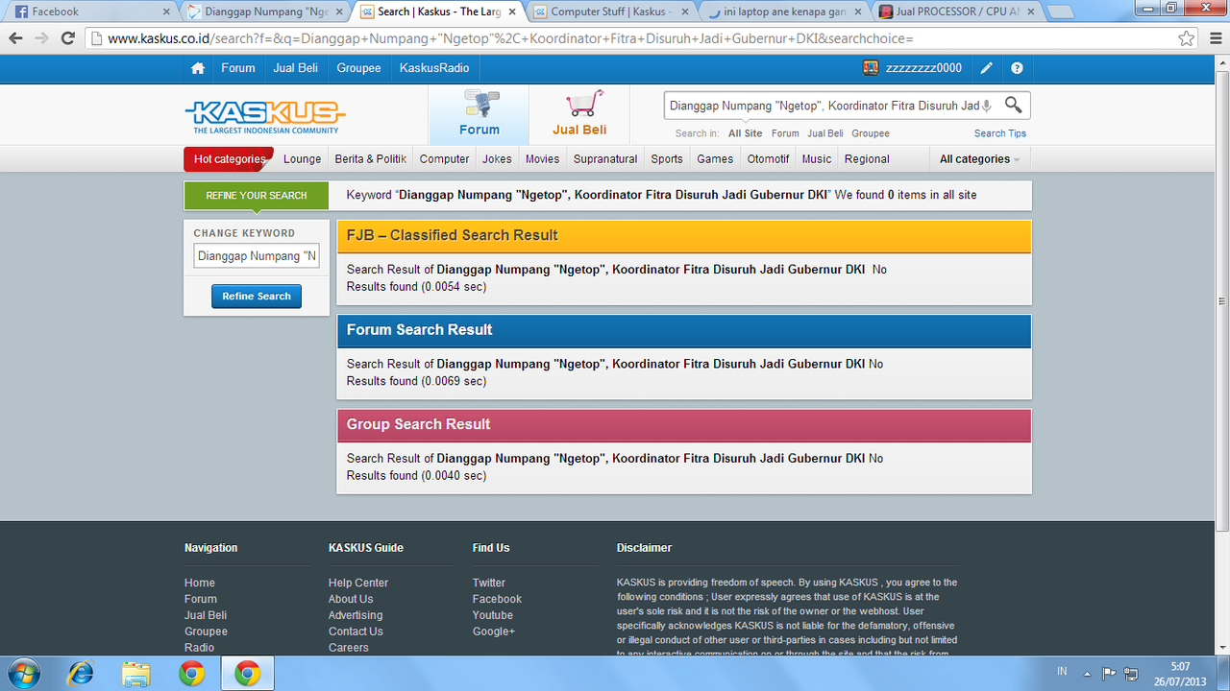Open the help question mark icon

coord(1017,68)
